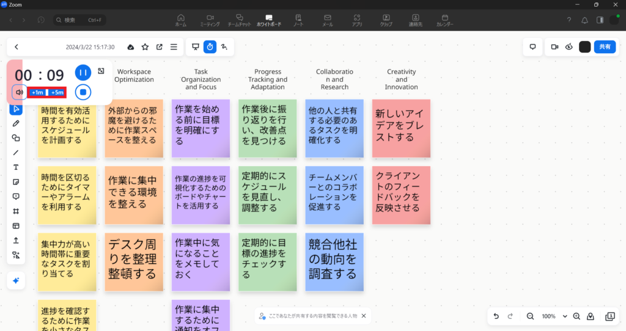Open the カレンダー tab

coord(444,20)
